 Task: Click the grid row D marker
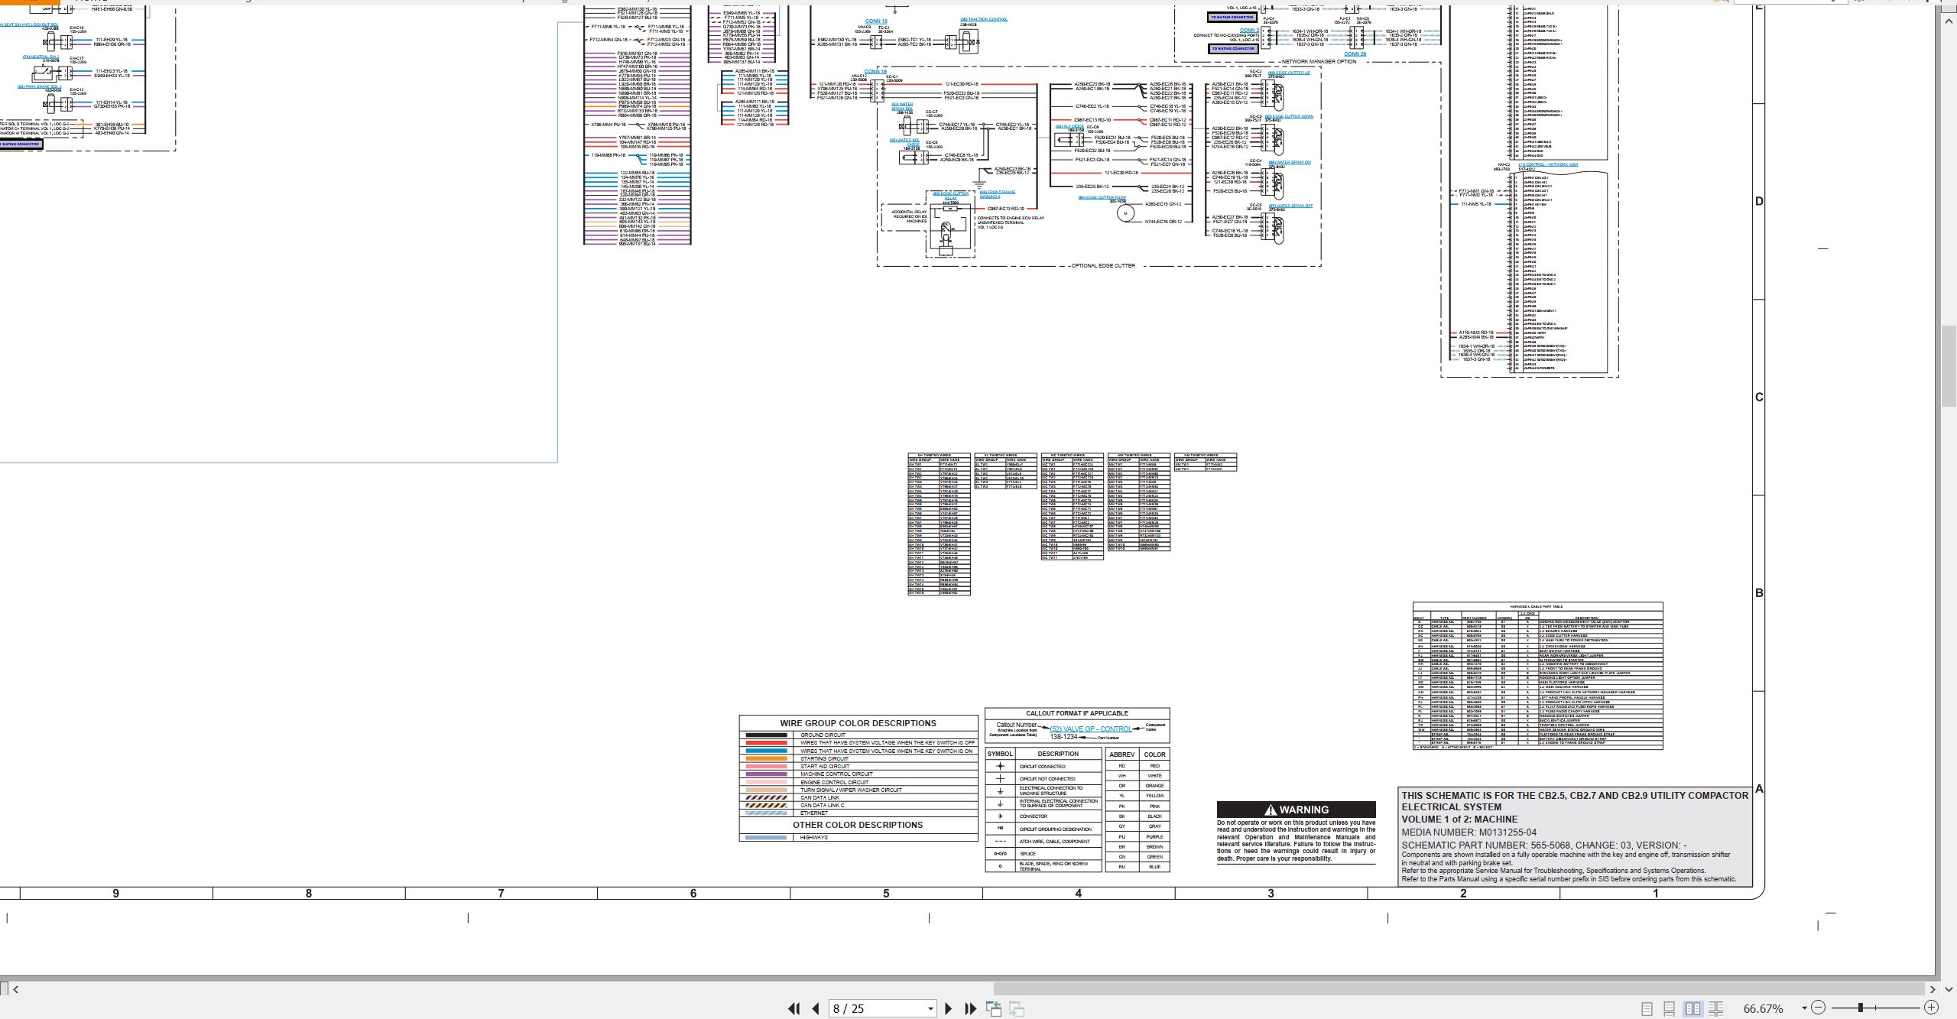tap(1759, 201)
